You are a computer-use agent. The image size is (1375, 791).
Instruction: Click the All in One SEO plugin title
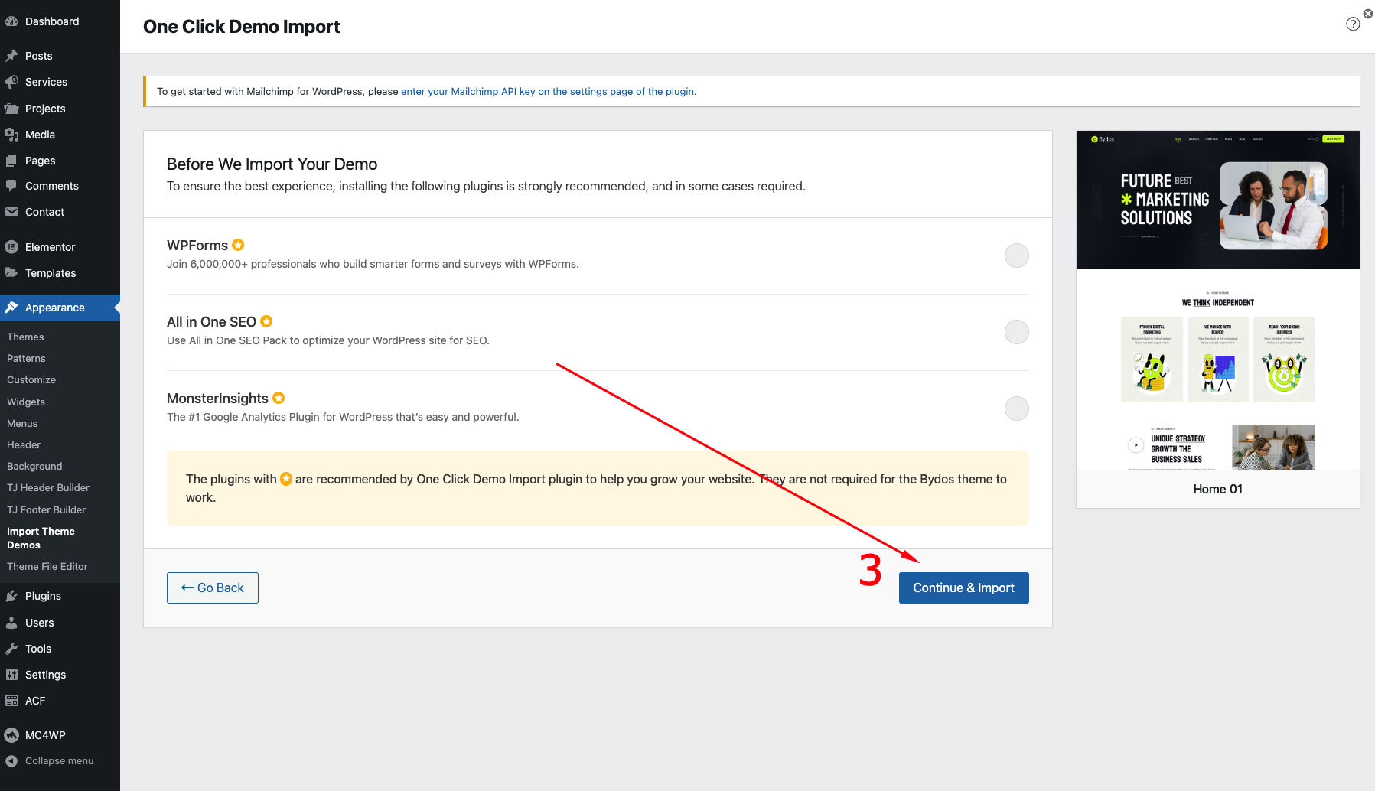(211, 321)
